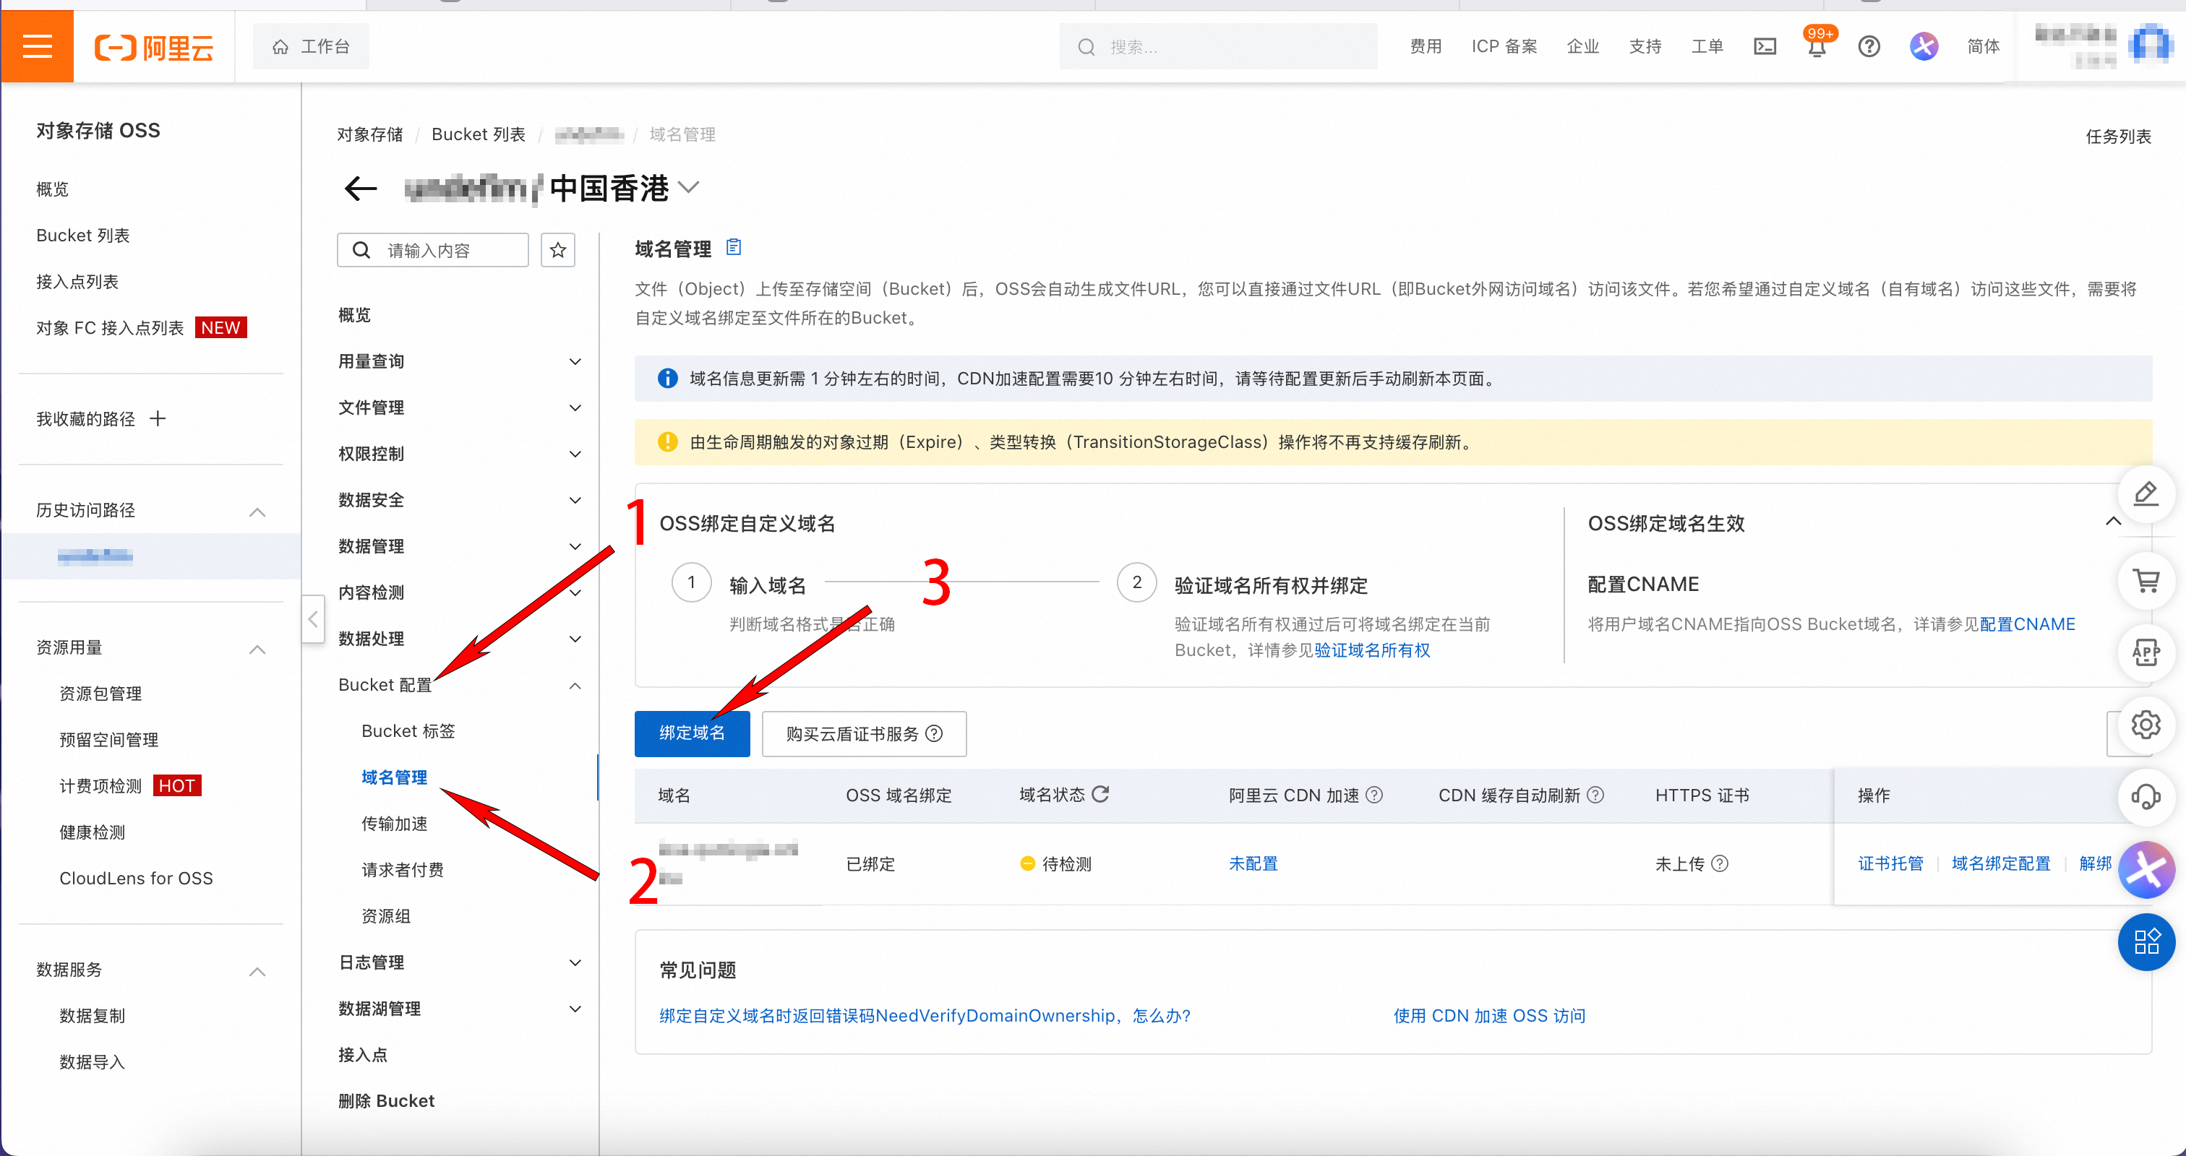Expand the 数据安全 menu

point(575,499)
